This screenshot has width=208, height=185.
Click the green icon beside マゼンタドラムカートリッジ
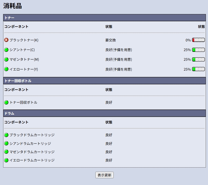pyautogui.click(x=6, y=152)
